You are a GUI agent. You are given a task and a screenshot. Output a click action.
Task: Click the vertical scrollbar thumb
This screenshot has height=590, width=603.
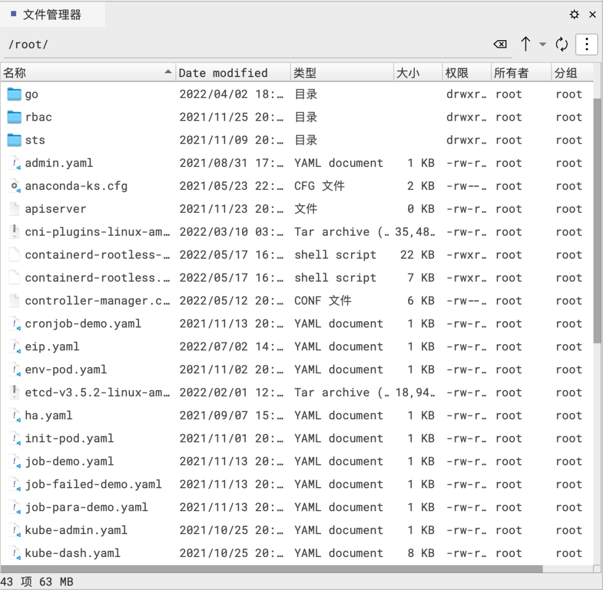(597, 220)
